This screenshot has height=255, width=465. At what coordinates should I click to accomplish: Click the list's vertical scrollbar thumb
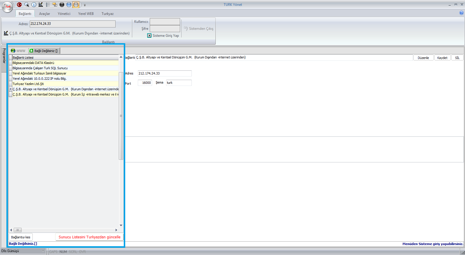pyautogui.click(x=121, y=116)
